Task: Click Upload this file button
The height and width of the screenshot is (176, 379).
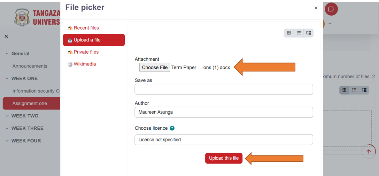Action: tap(224, 158)
